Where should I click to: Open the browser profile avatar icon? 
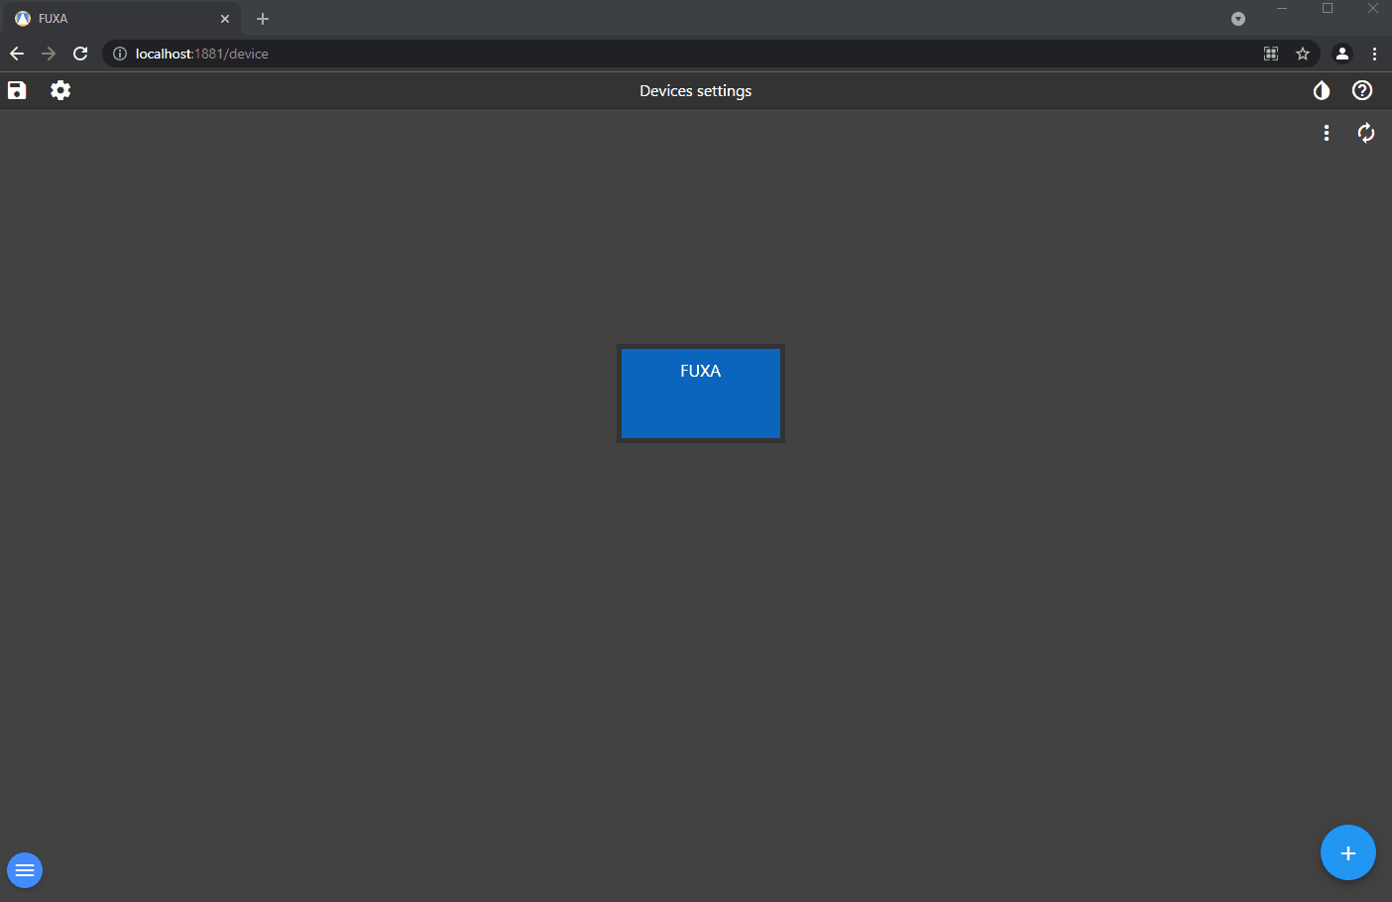tap(1341, 54)
